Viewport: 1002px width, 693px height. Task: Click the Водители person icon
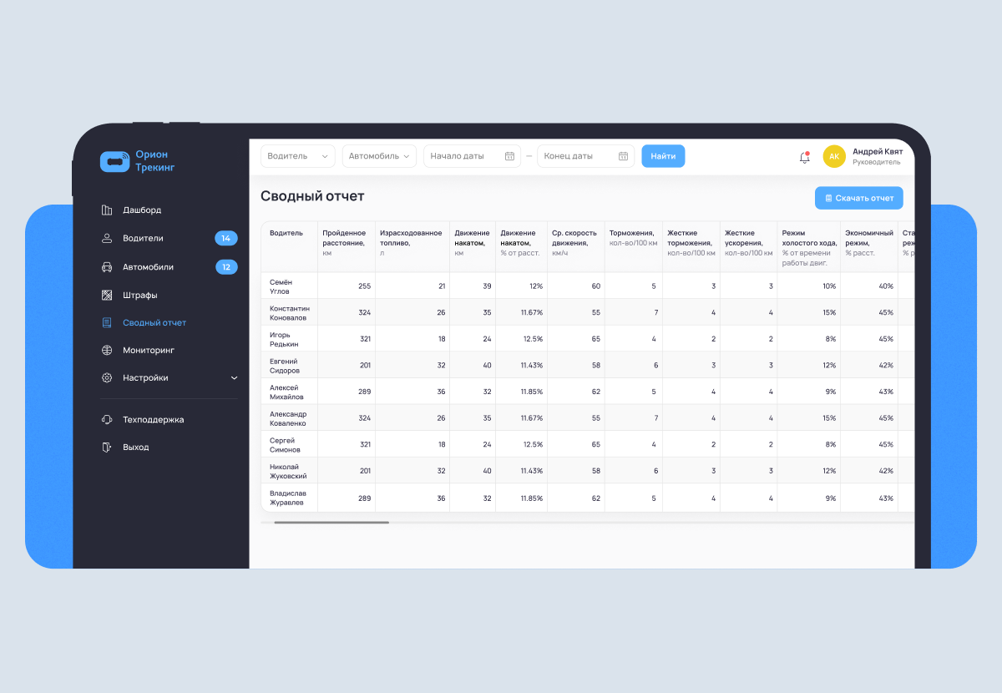(107, 239)
